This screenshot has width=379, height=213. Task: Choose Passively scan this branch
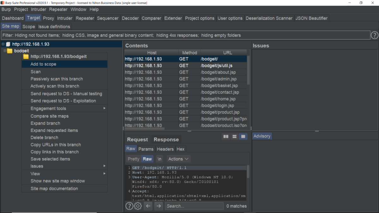64,79
